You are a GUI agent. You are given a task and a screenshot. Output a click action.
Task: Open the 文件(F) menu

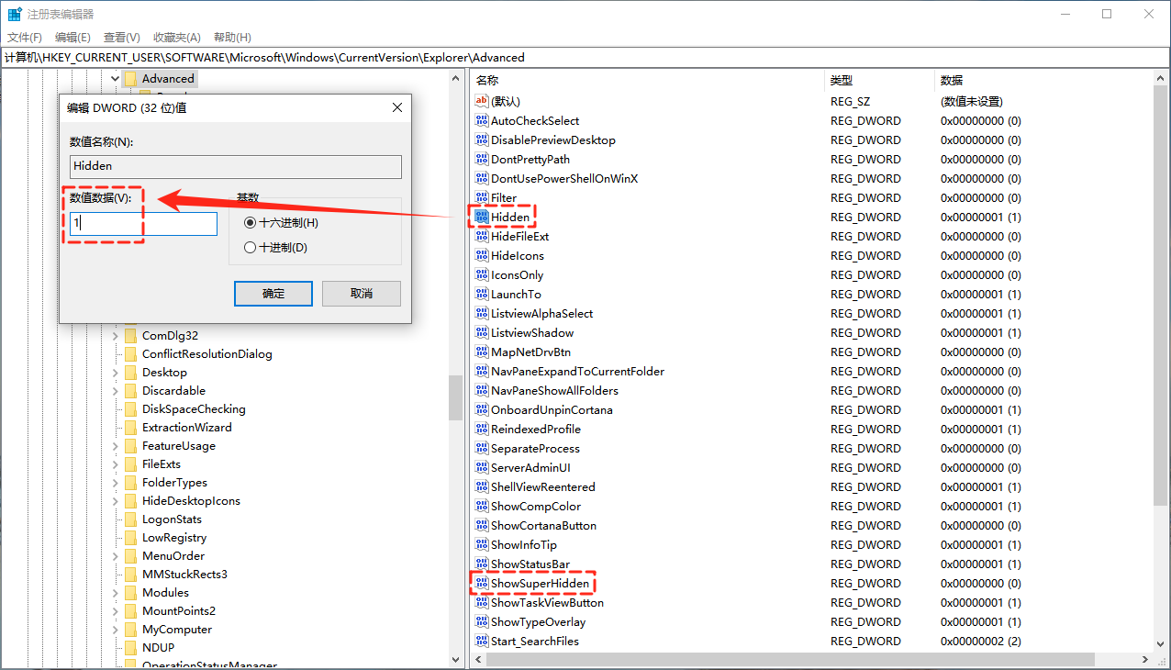pos(25,38)
